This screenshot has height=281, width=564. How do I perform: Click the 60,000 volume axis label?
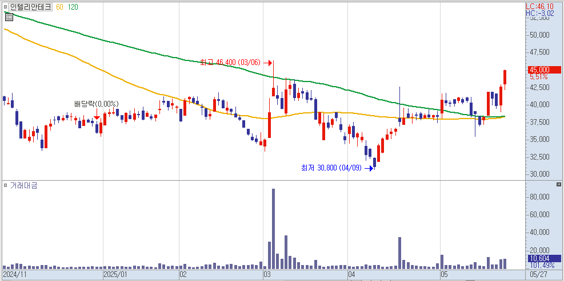(539, 215)
